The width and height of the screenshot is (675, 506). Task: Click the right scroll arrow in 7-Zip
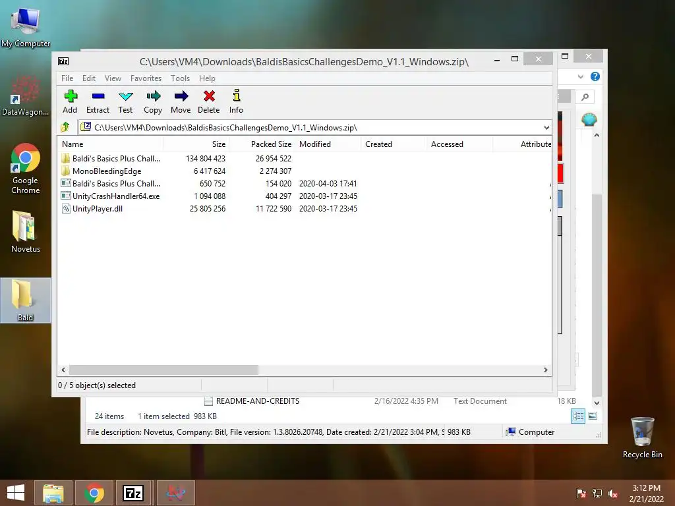pyautogui.click(x=545, y=370)
